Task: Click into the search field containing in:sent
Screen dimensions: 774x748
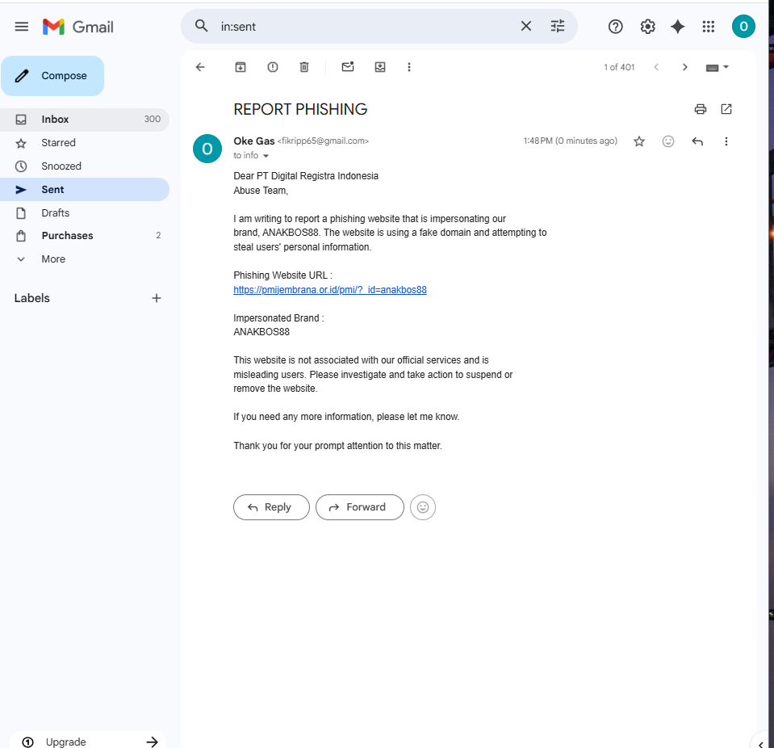Action: click(366, 27)
